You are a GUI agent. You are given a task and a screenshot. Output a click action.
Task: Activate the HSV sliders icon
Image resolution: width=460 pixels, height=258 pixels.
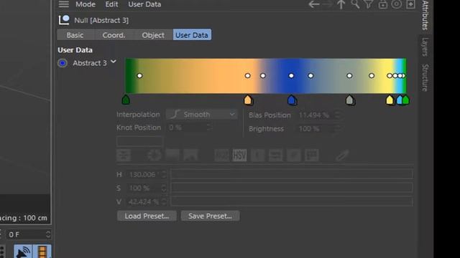tap(239, 156)
